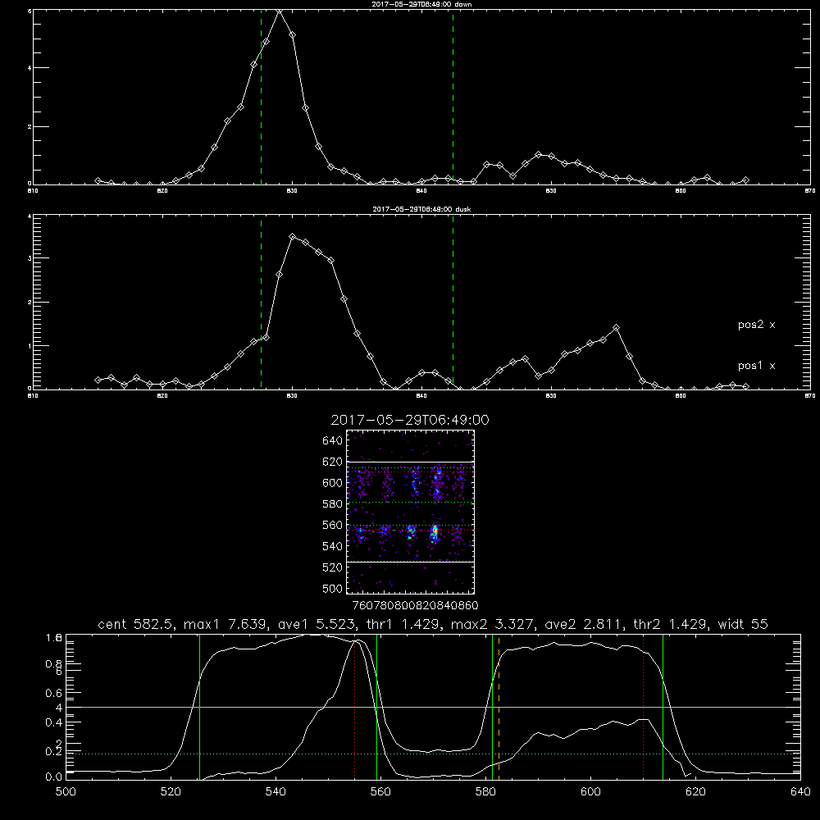Click bottom plot x-axis label 620
This screenshot has width=820, height=820.
(695, 792)
